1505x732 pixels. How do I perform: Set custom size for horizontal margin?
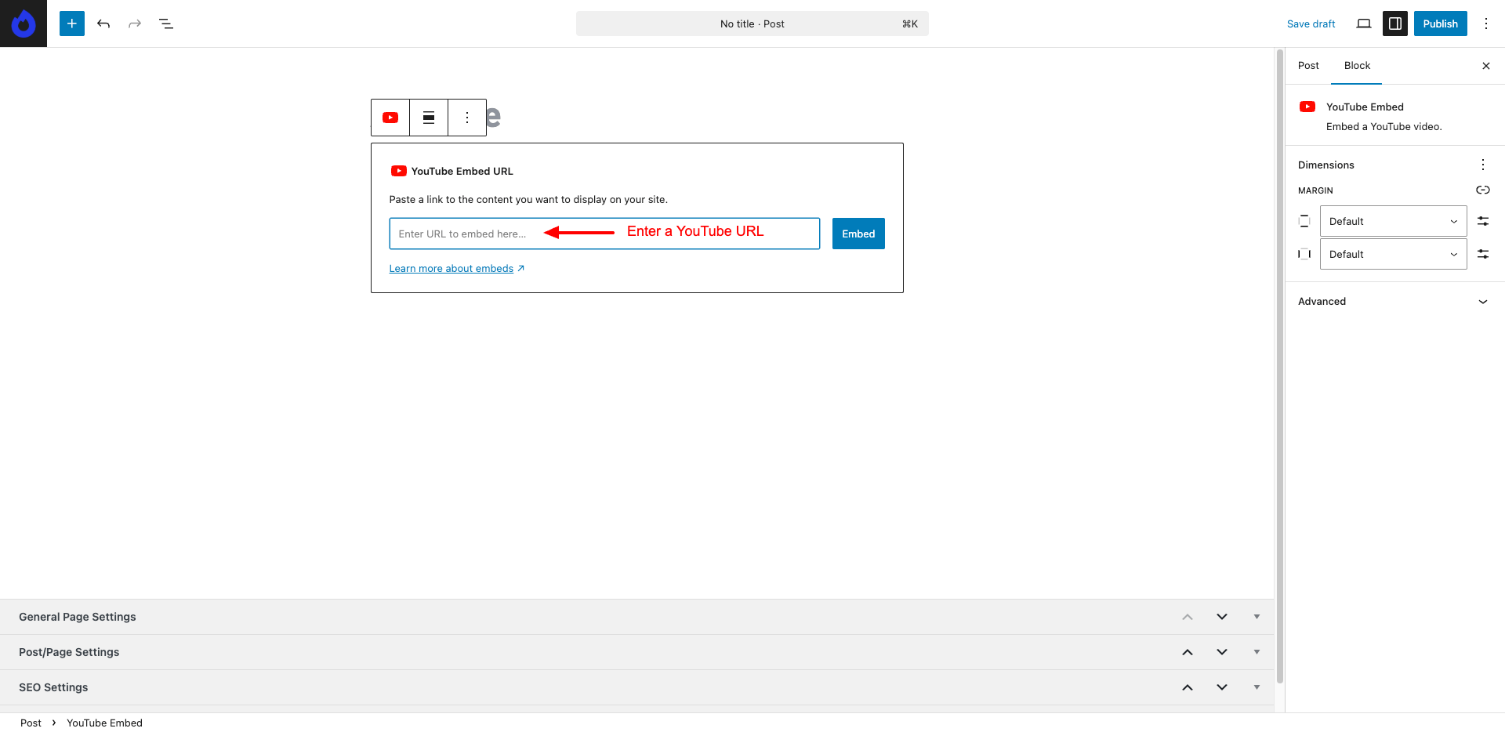[x=1483, y=254]
